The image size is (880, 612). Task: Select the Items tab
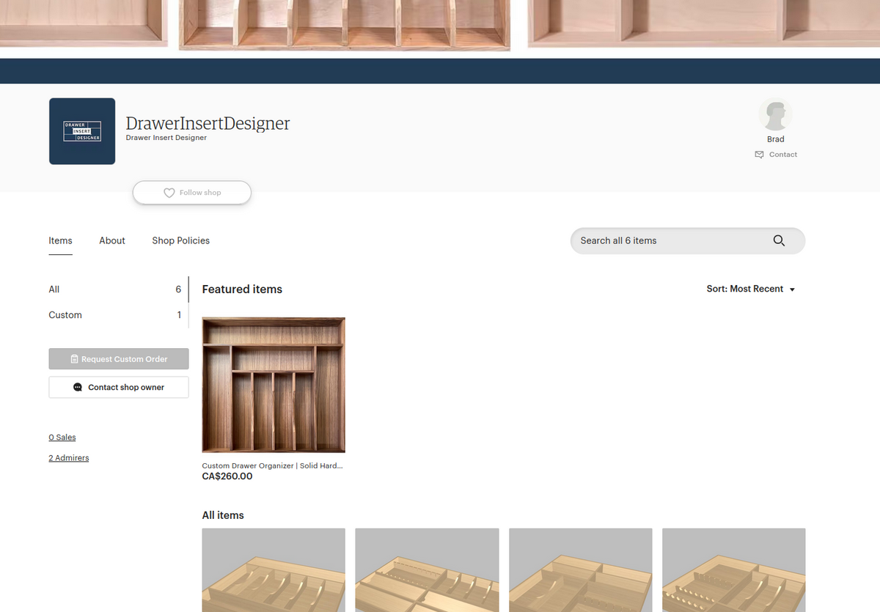point(60,240)
